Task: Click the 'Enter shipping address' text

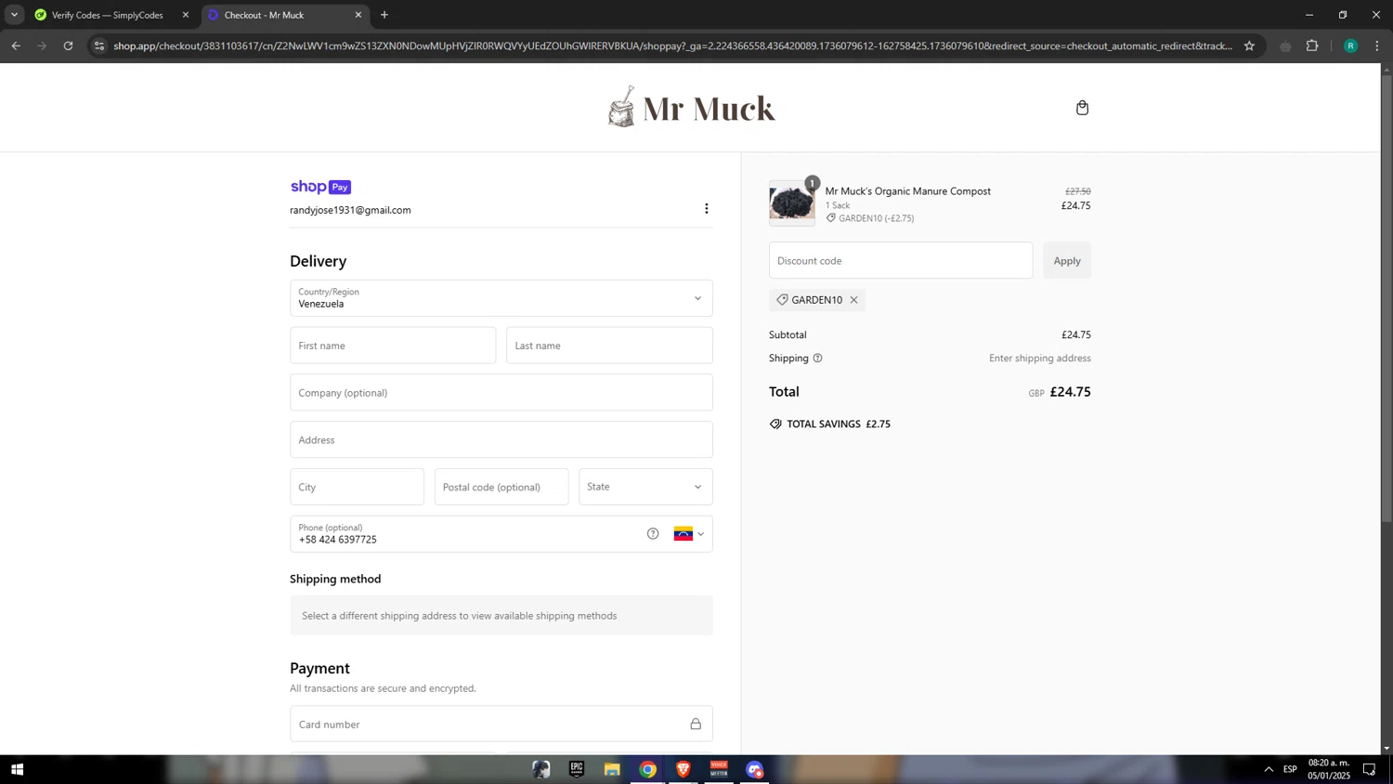Action: [1039, 359]
